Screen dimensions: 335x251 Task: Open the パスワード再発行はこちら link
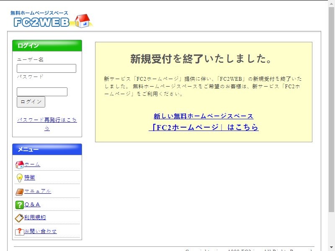click(47, 124)
